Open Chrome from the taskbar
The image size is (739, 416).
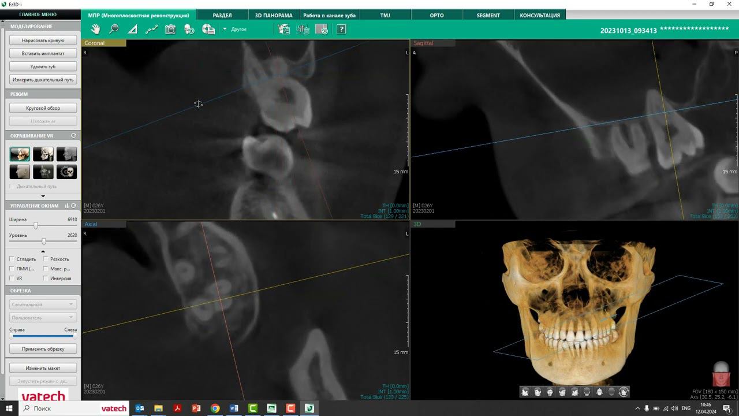tap(215, 408)
